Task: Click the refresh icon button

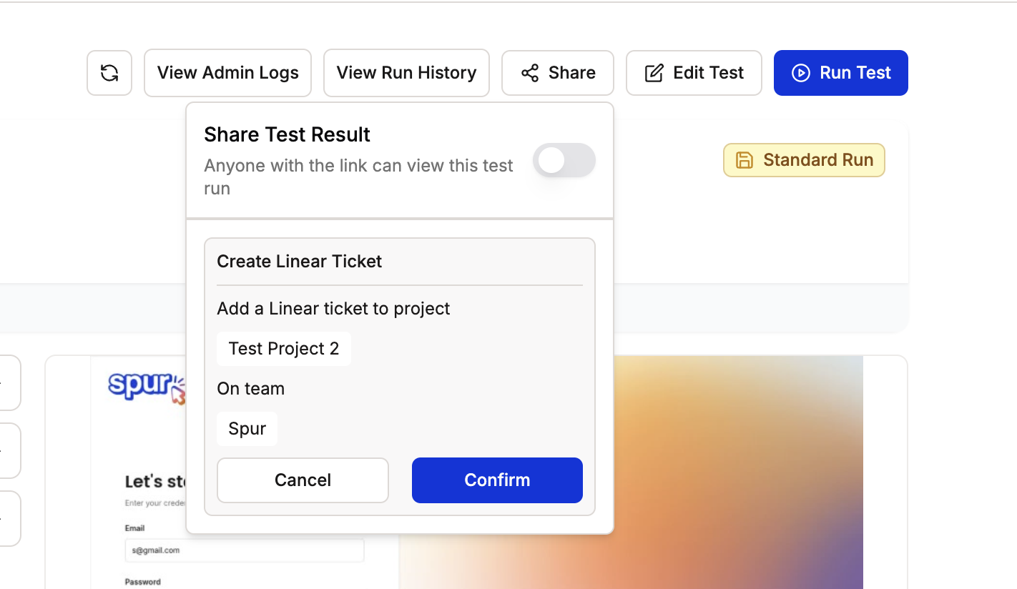Action: [x=109, y=73]
